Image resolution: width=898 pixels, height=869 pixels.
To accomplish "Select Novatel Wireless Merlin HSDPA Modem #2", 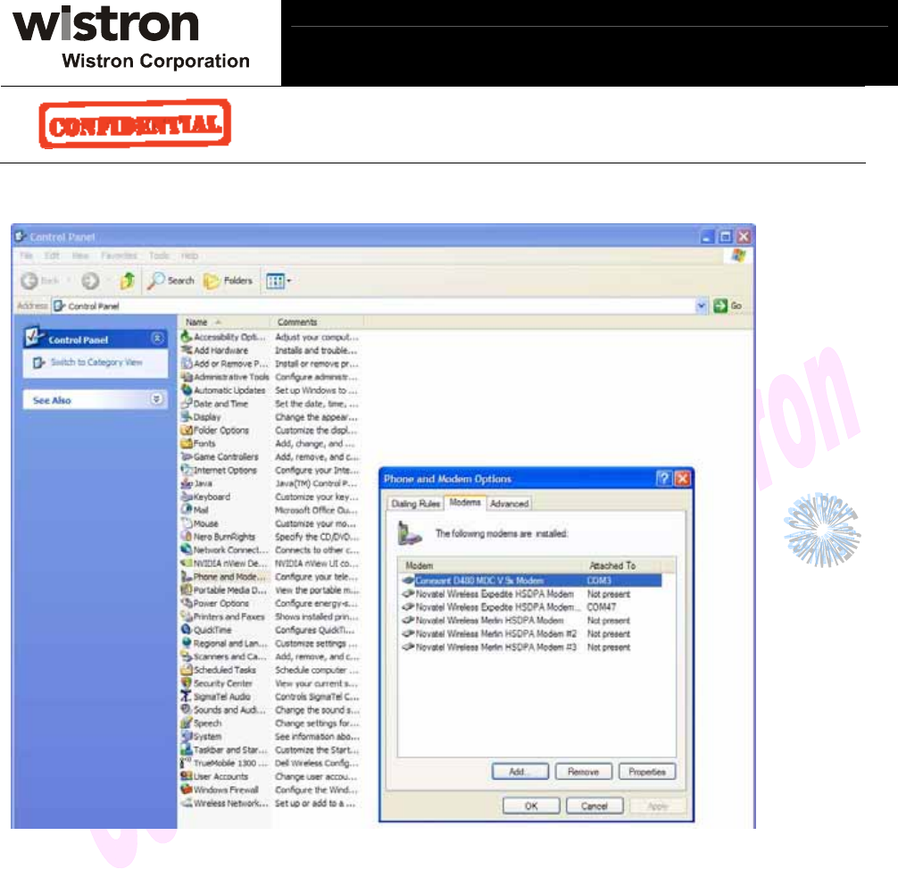I will pyautogui.click(x=531, y=633).
